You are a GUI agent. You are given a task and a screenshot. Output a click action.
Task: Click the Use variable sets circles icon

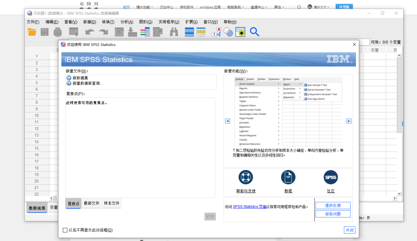(228, 32)
